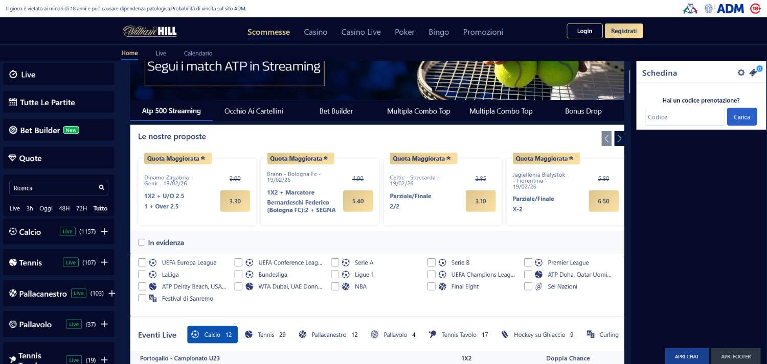Open the Occhio Ai Cartellini tab
767x364 pixels.
[254, 111]
